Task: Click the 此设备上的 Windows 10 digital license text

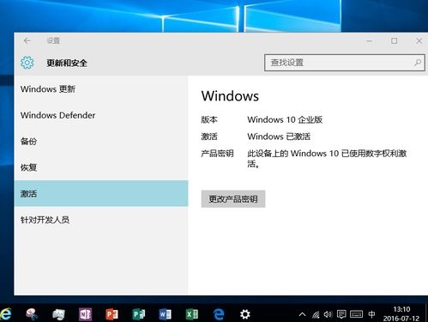Action: [327, 159]
